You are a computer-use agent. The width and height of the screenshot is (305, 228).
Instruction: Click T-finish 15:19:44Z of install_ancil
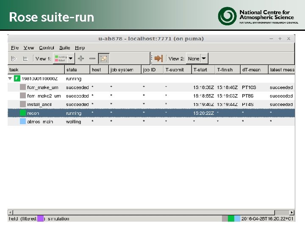(x=227, y=104)
